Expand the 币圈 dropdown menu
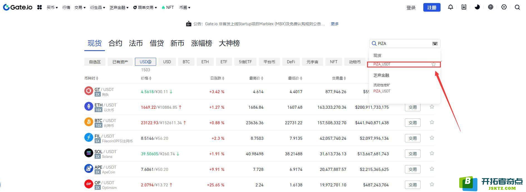The height and width of the screenshot is (192, 526). [x=185, y=7]
